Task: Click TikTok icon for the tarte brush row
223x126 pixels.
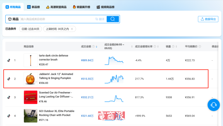Action: (x=9, y=60)
